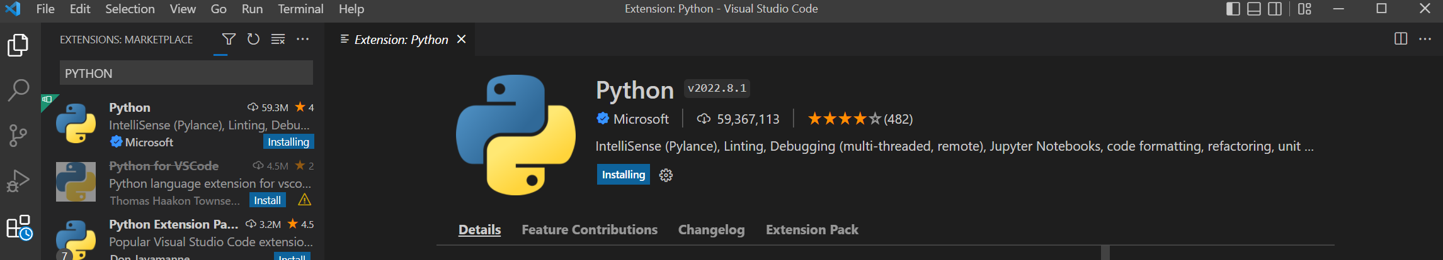Open Customize Layout from title bar
Image resolution: width=1443 pixels, height=260 pixels.
point(1304,9)
